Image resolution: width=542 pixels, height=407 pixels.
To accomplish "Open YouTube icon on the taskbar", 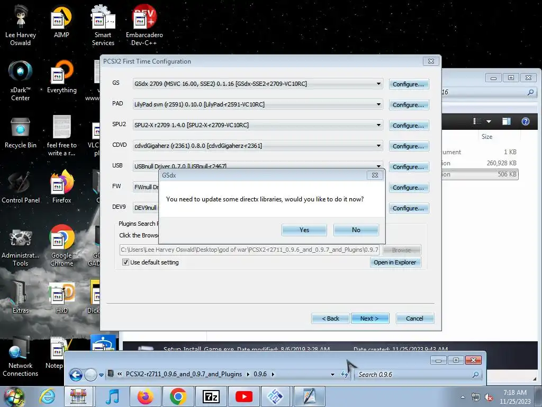I will [x=243, y=396].
